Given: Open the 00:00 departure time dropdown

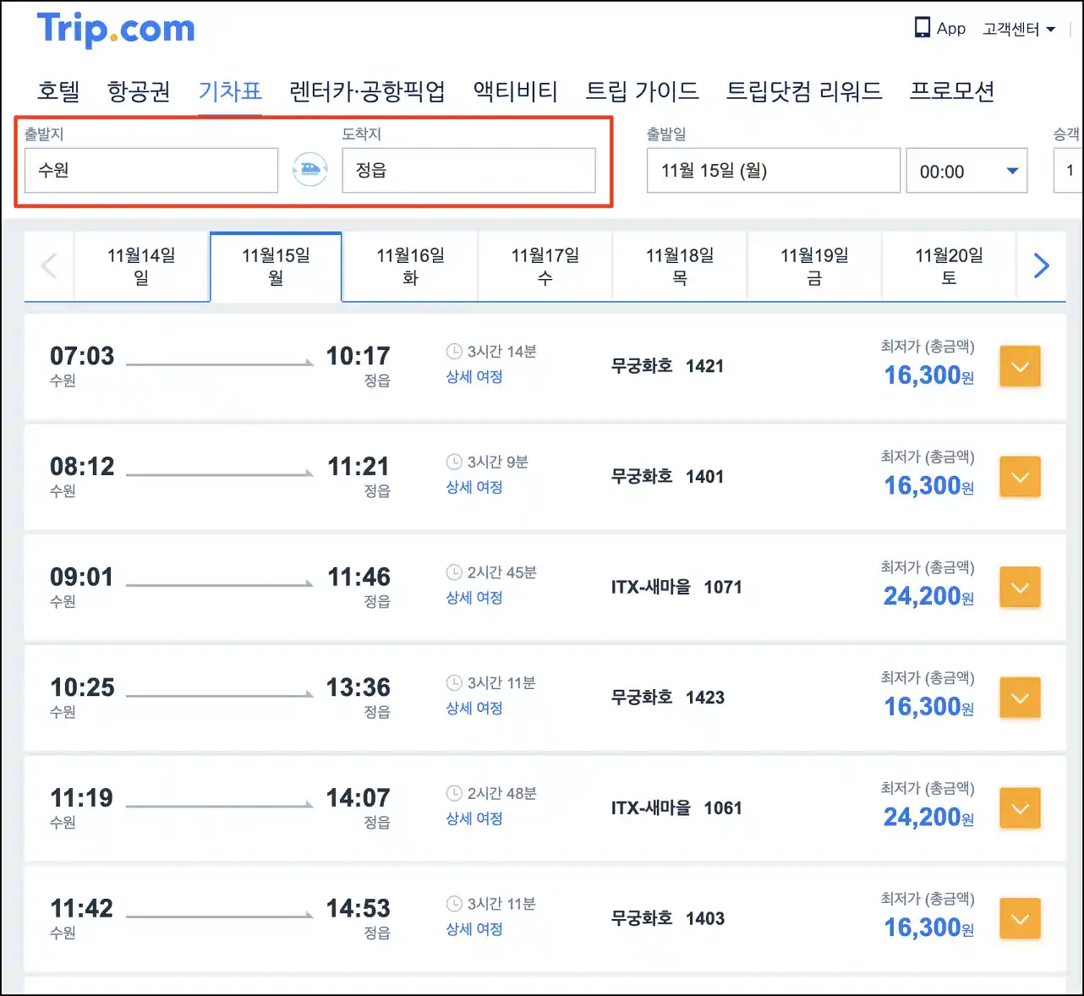Looking at the screenshot, I should 966,171.
